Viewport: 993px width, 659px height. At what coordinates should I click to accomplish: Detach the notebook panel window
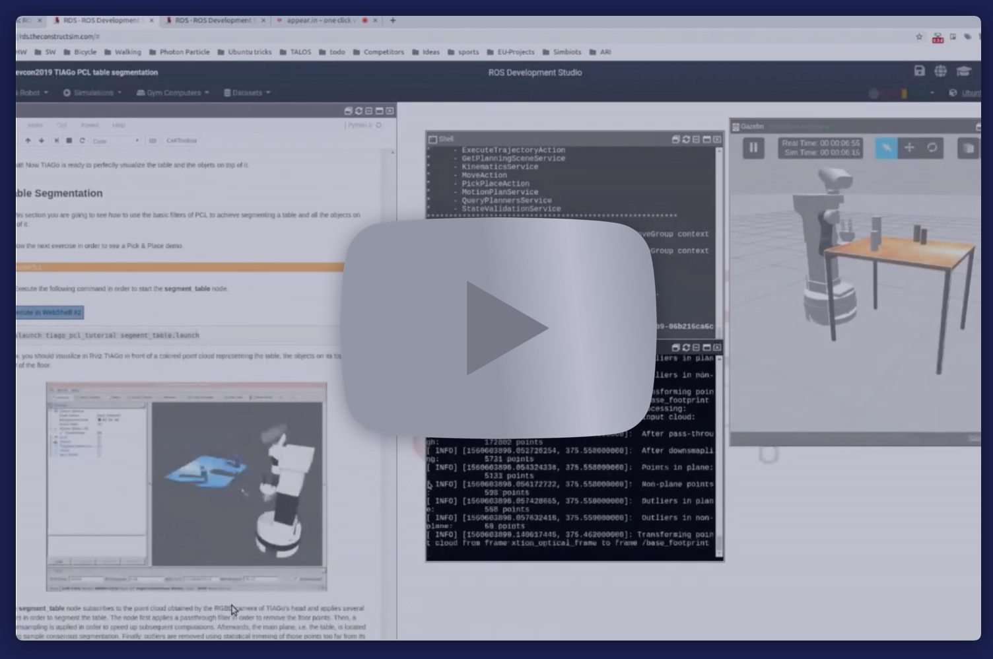348,111
